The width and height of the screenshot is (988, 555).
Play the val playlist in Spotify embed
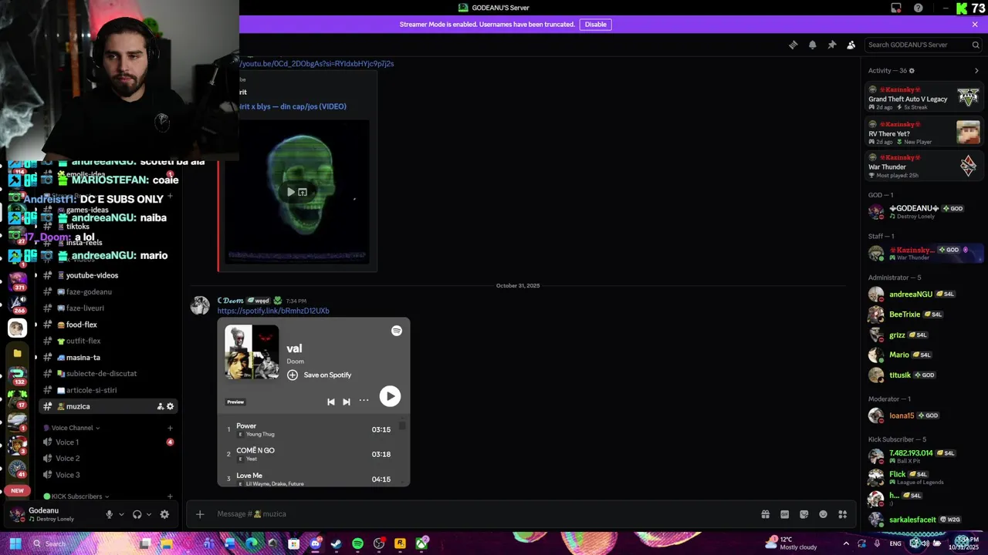point(390,396)
